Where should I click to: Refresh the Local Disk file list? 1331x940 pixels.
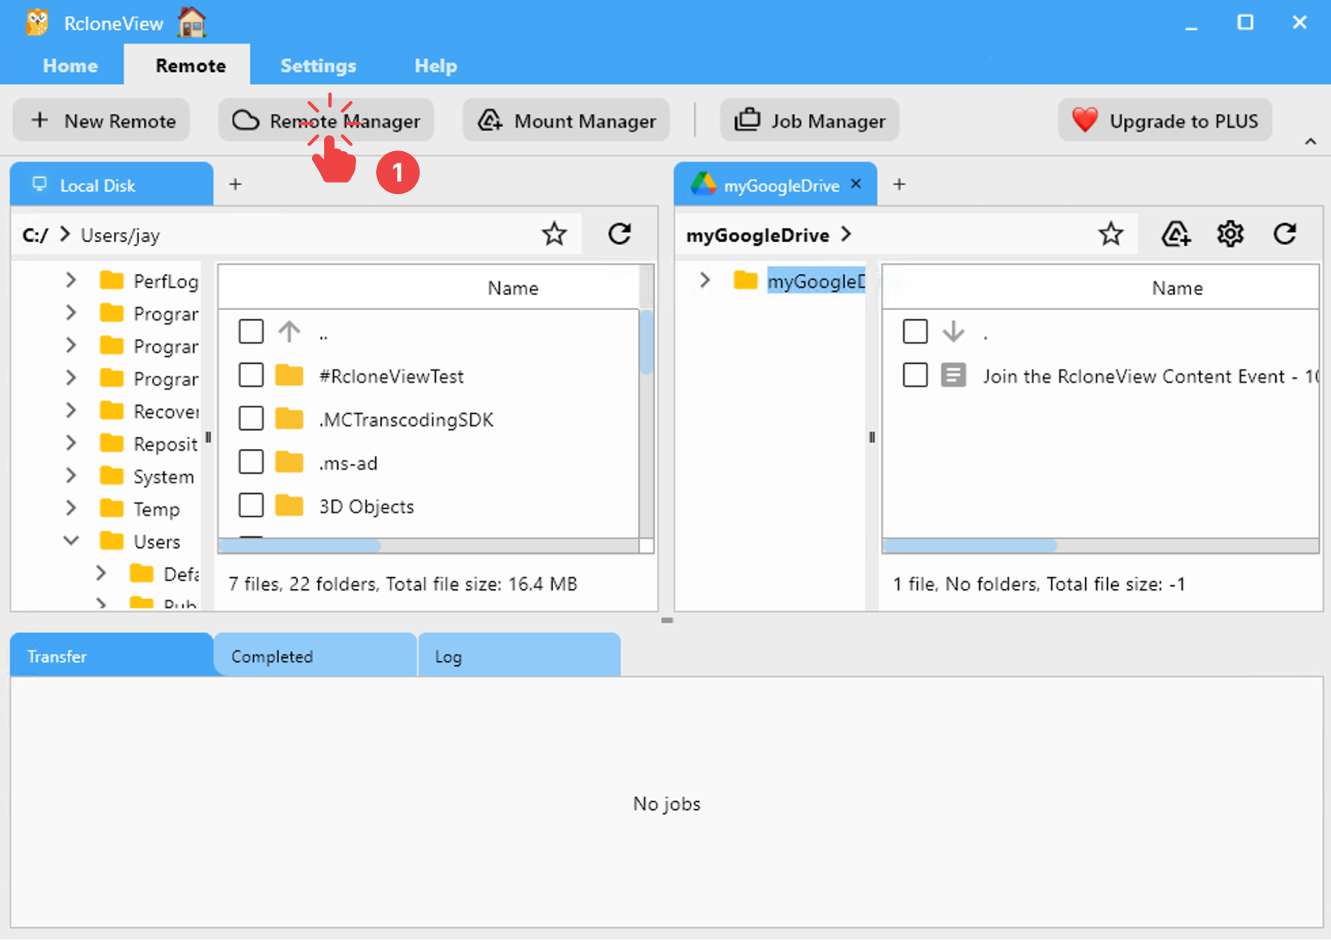(x=619, y=234)
